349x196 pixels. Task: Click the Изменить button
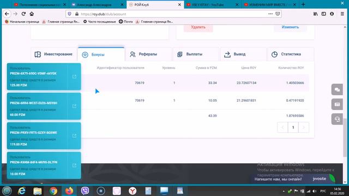point(290,27)
